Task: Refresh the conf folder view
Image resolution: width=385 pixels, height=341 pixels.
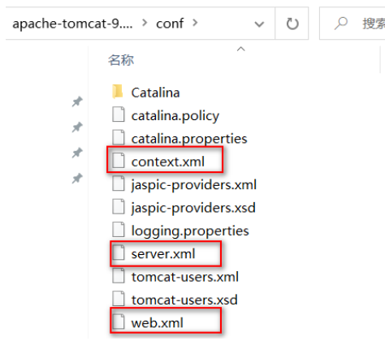Action: [292, 24]
